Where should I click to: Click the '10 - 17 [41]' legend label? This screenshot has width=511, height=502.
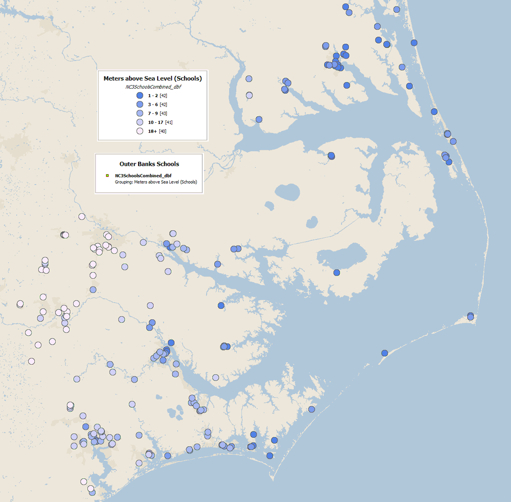(x=160, y=122)
